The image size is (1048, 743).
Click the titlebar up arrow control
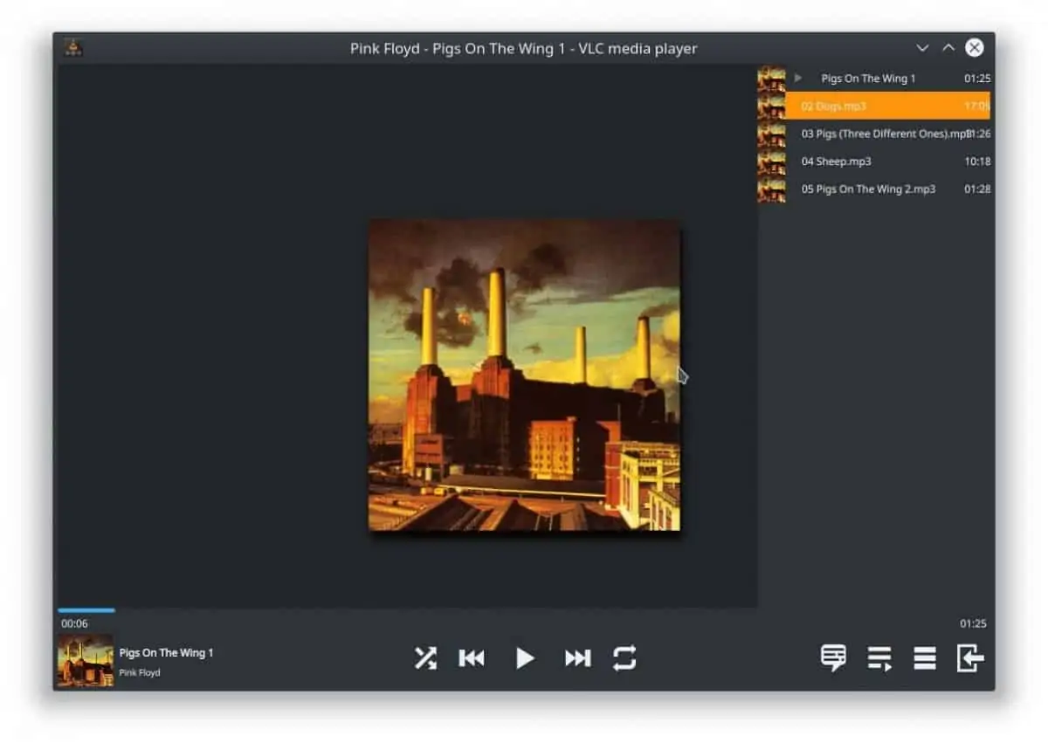pos(948,48)
